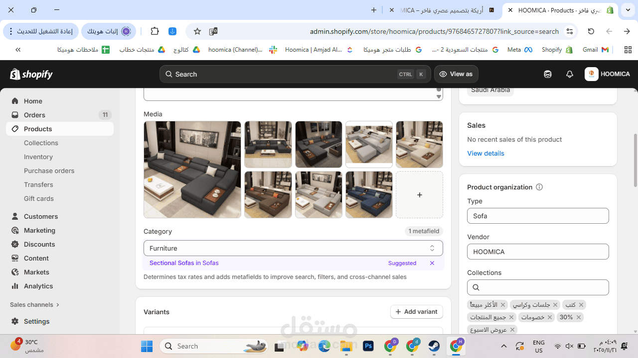Click the Add variant button
Image resolution: width=638 pixels, height=358 pixels.
[x=417, y=312]
